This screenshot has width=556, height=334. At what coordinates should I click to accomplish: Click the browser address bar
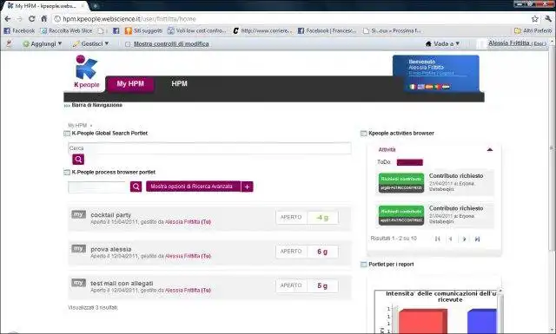[291, 19]
